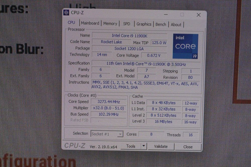The image size is (251, 167).
Task: Click the Level 3 16-way value
Action: (190, 122)
